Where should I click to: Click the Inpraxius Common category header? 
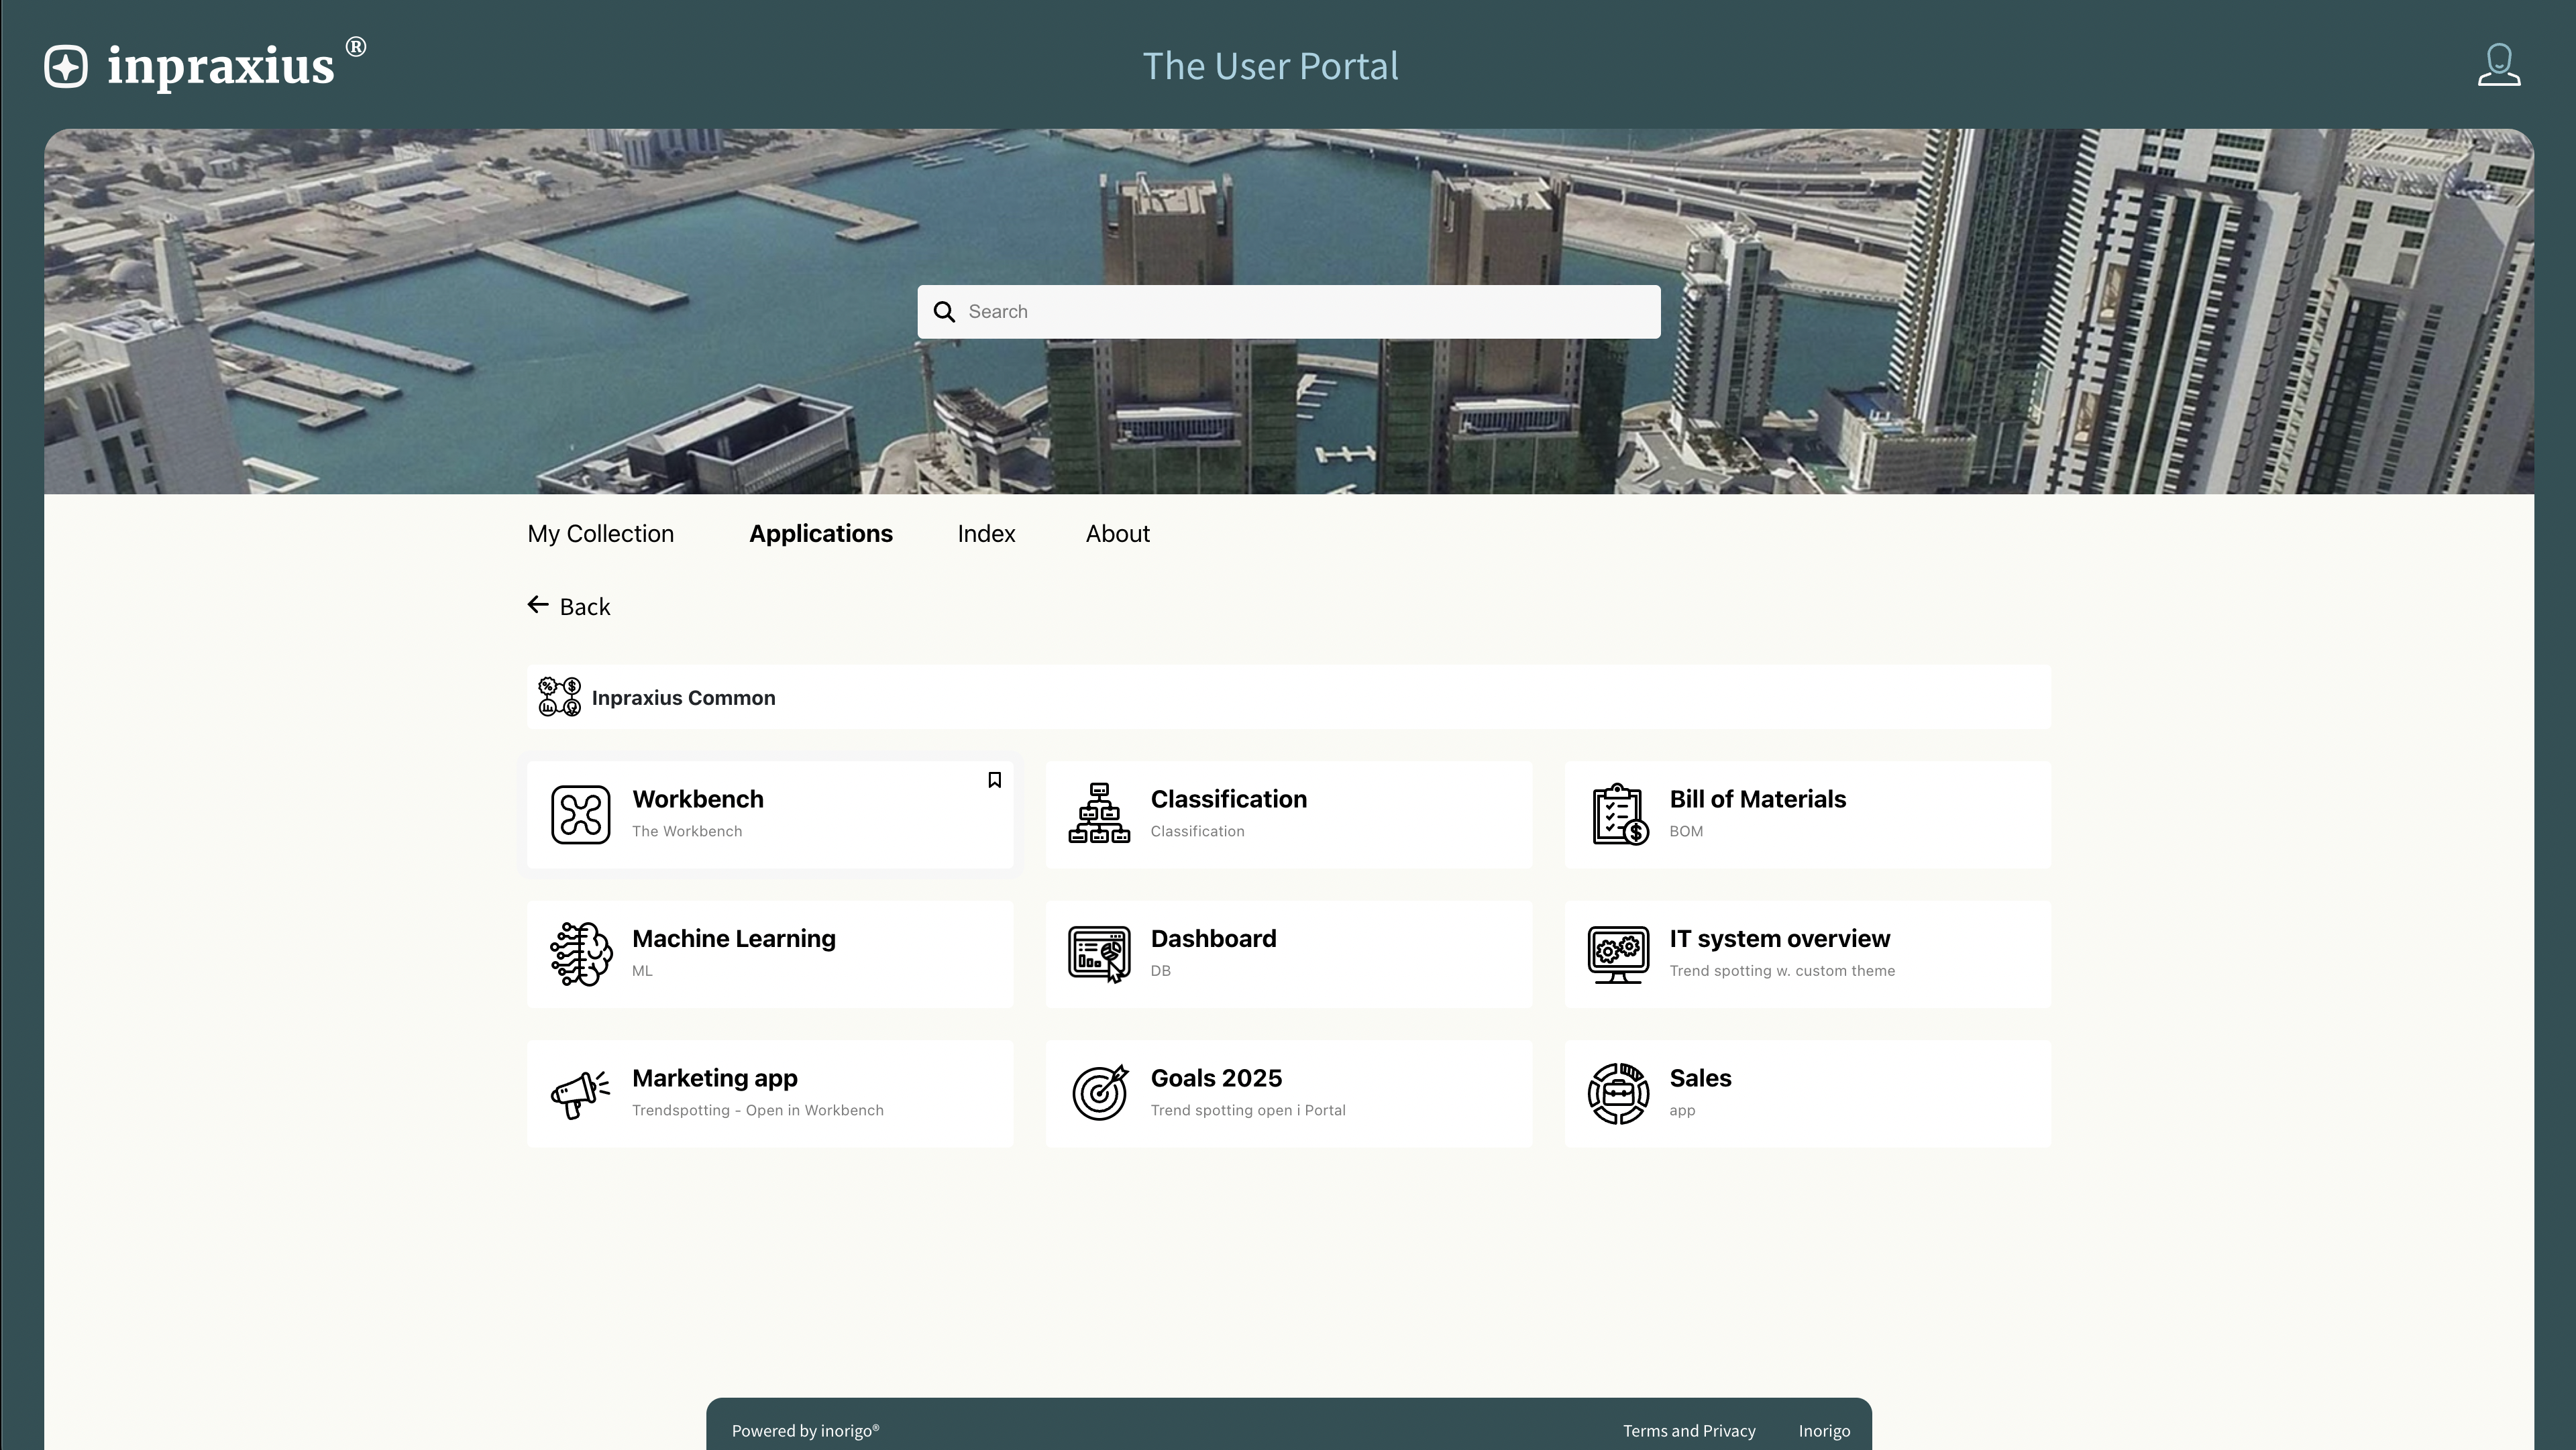point(683,698)
